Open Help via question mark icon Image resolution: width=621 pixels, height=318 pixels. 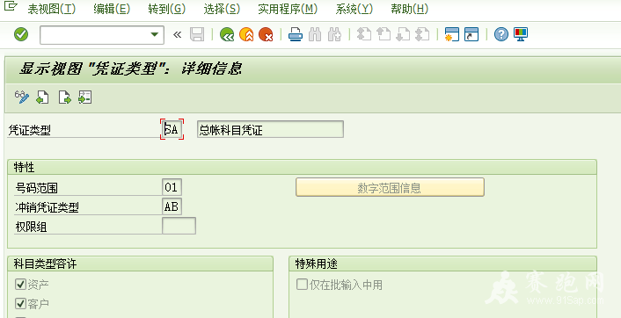(x=501, y=35)
